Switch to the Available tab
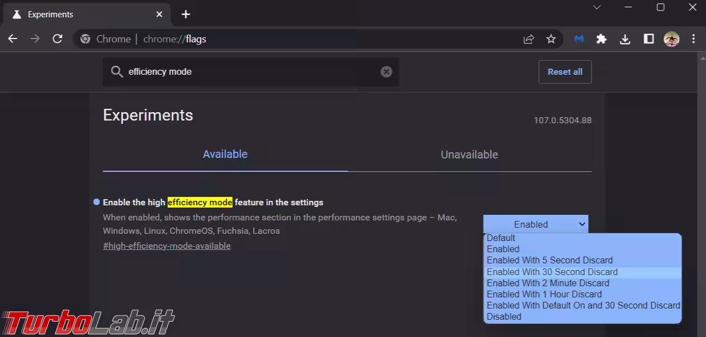This screenshot has height=337, width=706. [225, 155]
